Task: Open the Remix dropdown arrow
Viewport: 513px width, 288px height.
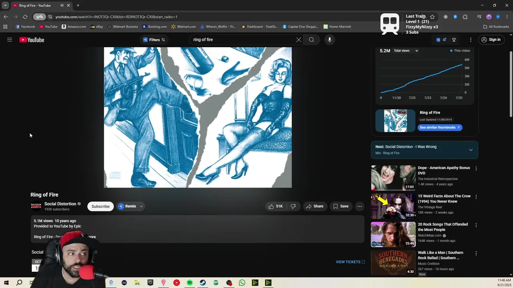Action: pos(141,206)
